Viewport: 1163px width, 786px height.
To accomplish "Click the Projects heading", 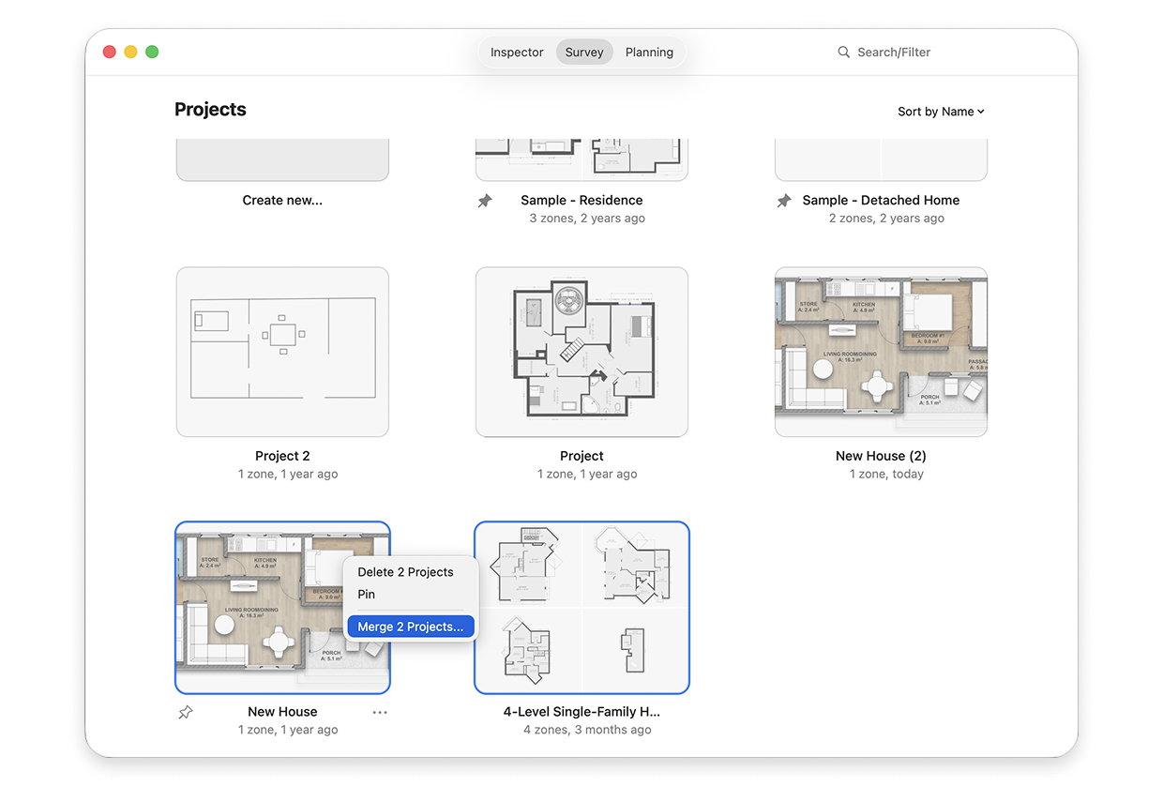I will 210,110.
